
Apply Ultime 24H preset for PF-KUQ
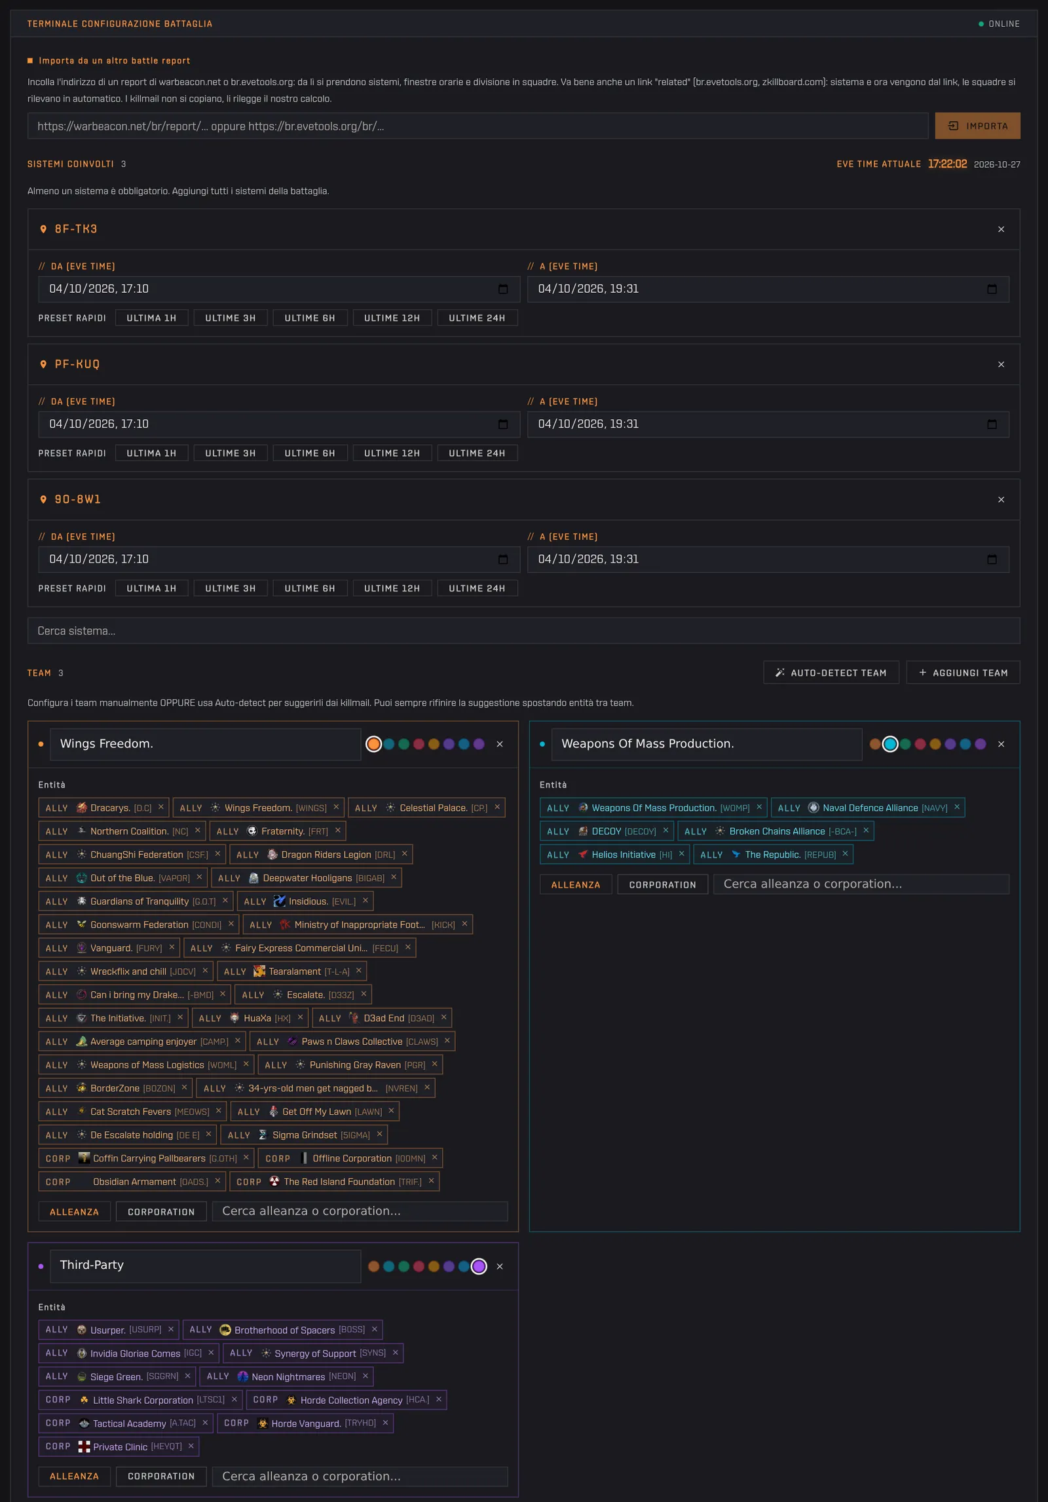[477, 453]
